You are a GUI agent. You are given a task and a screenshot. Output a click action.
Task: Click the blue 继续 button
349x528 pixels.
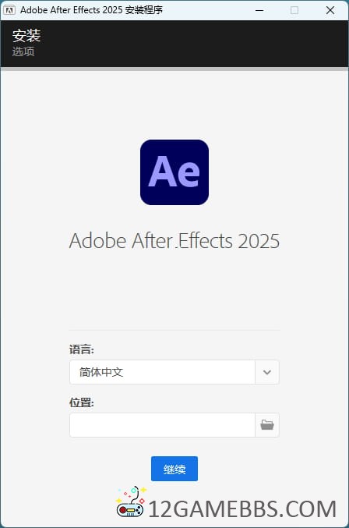(x=174, y=469)
